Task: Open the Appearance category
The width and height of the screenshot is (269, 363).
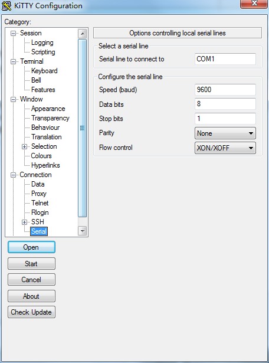Action: [x=48, y=109]
